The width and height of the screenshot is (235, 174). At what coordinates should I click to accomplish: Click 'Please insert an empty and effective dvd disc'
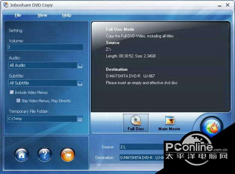142,83
